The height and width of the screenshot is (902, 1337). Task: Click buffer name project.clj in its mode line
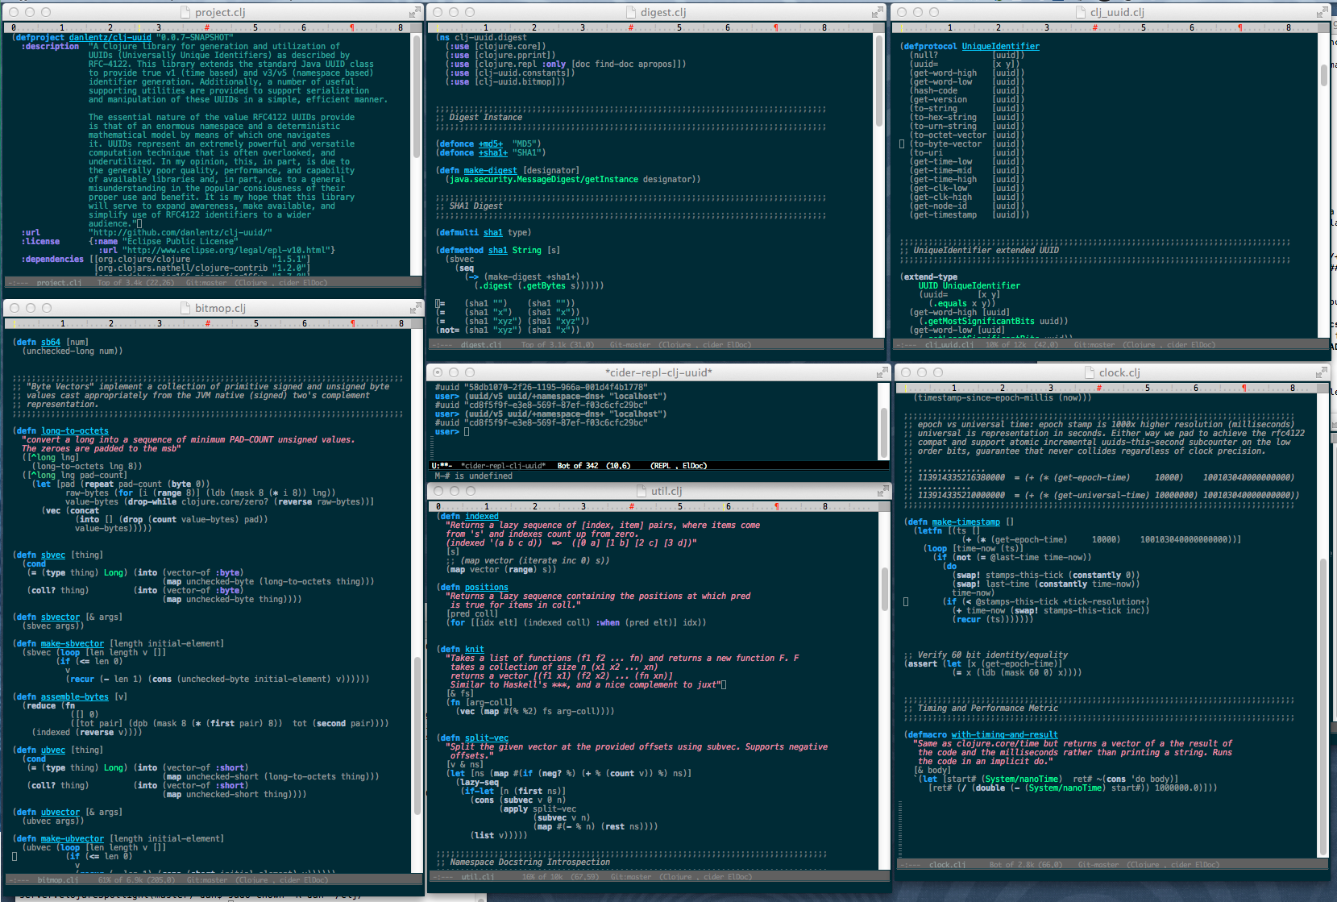point(59,283)
